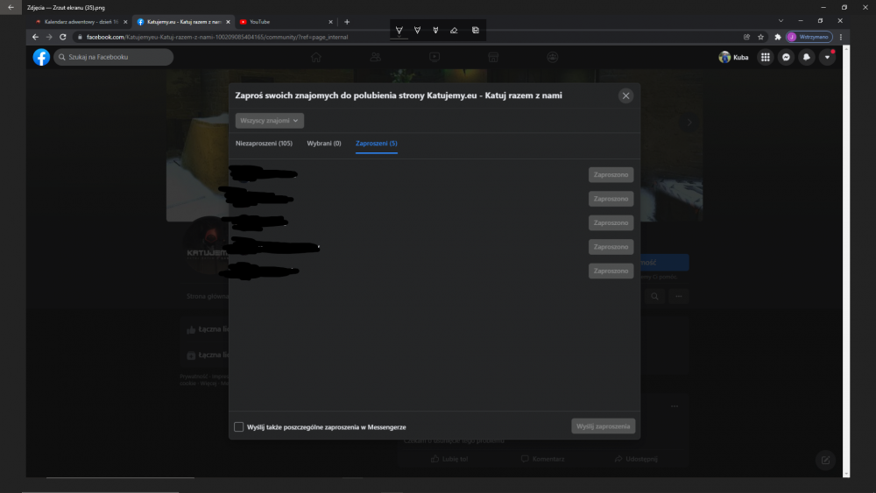Click the browser back arrow
This screenshot has width=876, height=493.
(x=35, y=37)
